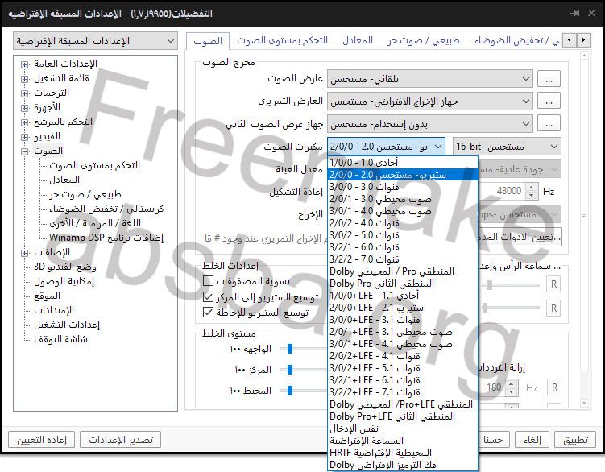This screenshot has width=605, height=472.
Task: Expand the الترجمات tree node
Action: click(x=24, y=93)
